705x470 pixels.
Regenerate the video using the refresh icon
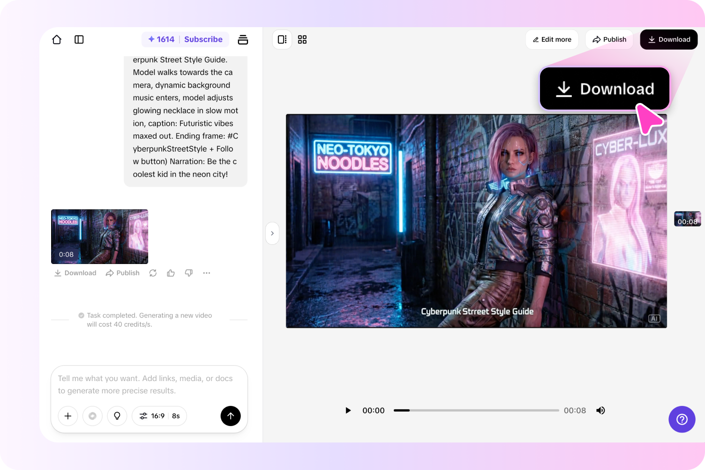click(x=153, y=273)
